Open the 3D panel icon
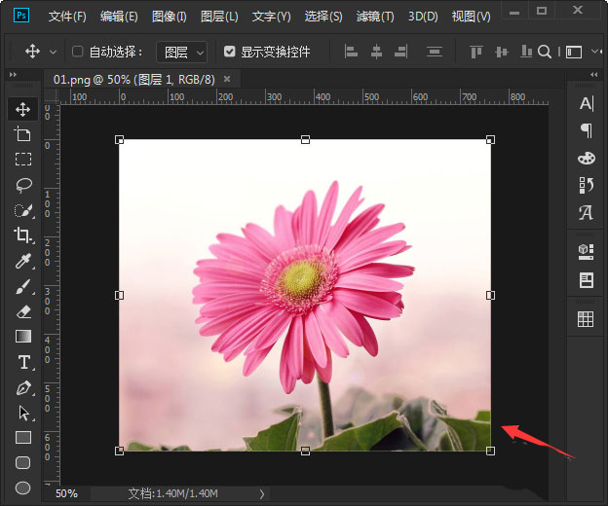Screen dimensions: 608x506 tap(586, 252)
